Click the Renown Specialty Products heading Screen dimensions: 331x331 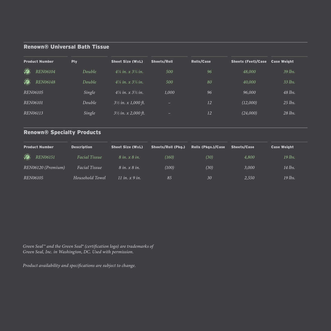[62, 132]
